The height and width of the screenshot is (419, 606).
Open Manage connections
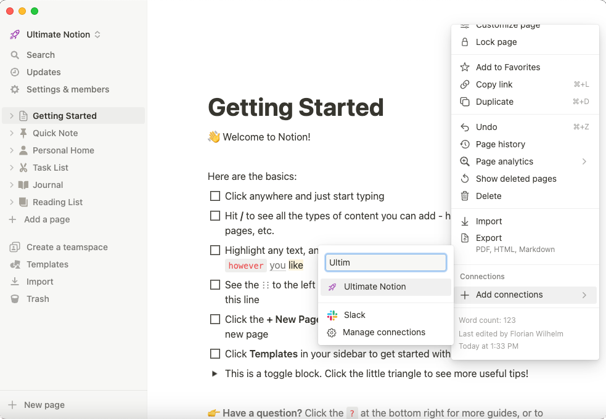[x=386, y=333]
